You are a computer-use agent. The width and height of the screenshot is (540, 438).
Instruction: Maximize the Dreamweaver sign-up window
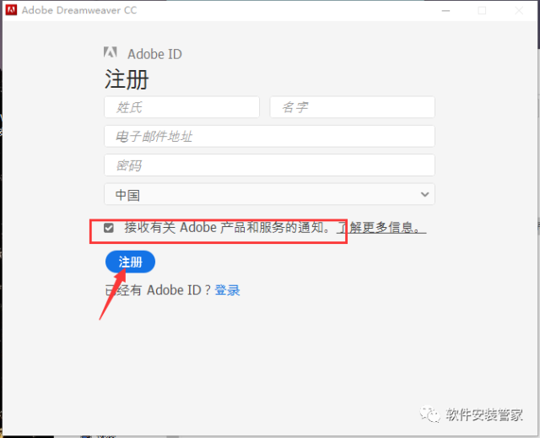(x=482, y=11)
